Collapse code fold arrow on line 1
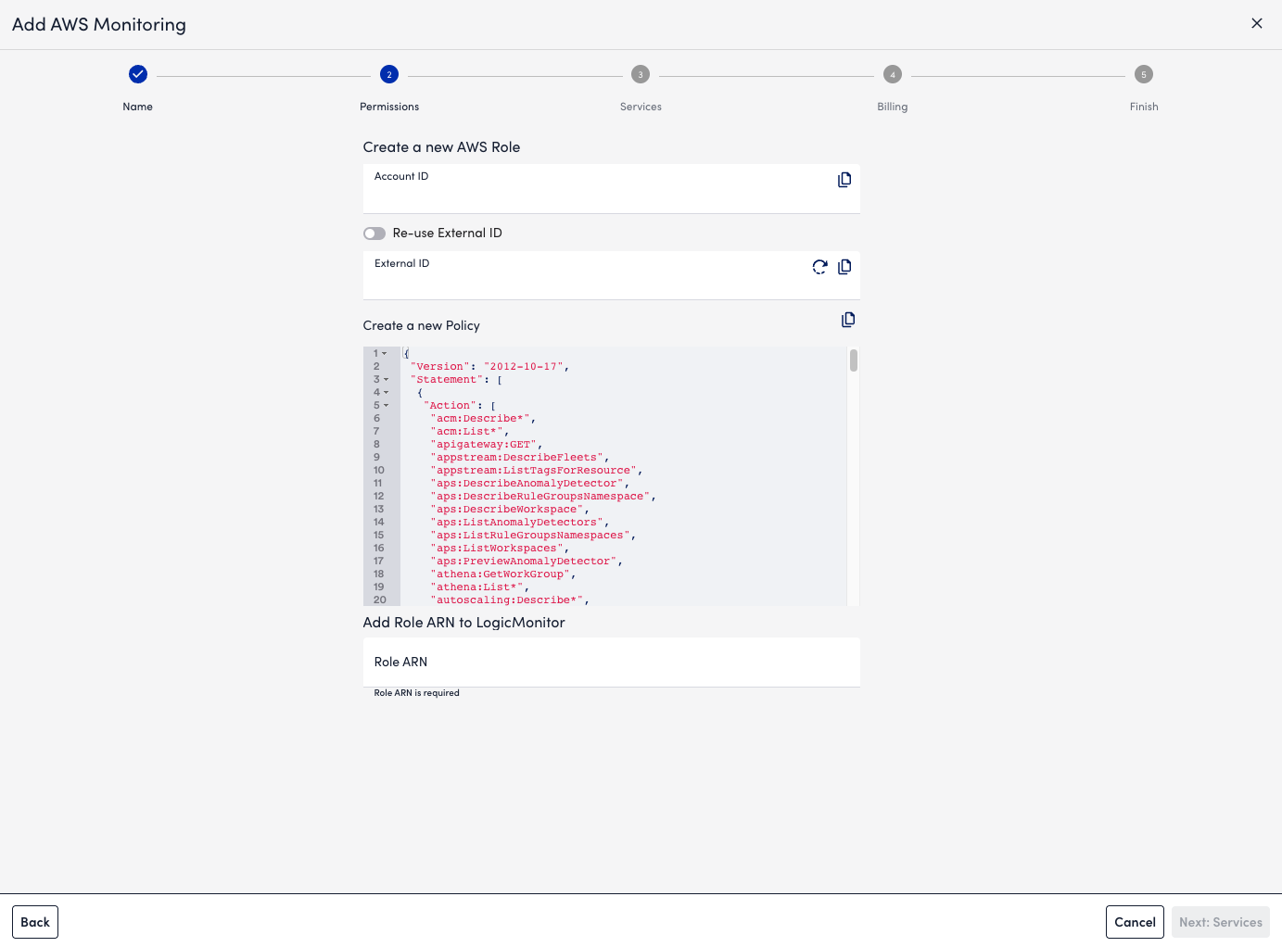The height and width of the screenshot is (947, 1282). [x=385, y=353]
